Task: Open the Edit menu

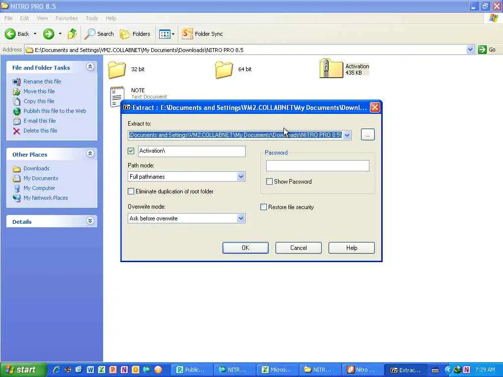Action: point(25,18)
